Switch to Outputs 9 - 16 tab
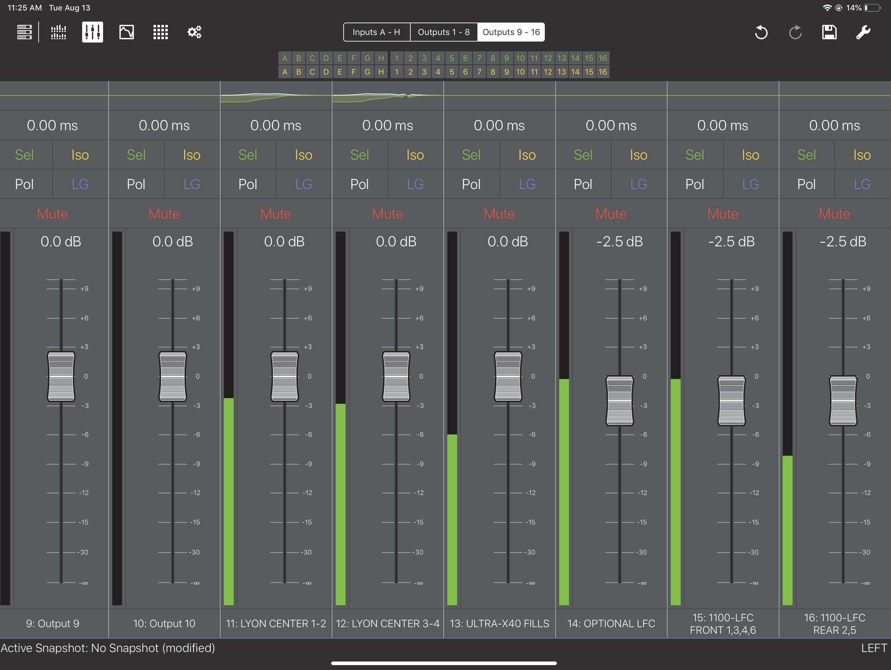Viewport: 891px width, 670px height. 511,32
